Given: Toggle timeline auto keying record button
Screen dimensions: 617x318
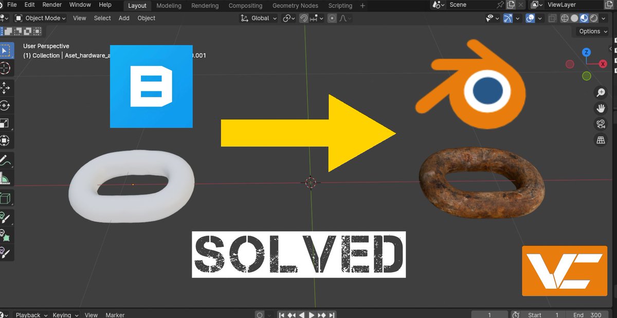Looking at the screenshot, I should [x=260, y=315].
